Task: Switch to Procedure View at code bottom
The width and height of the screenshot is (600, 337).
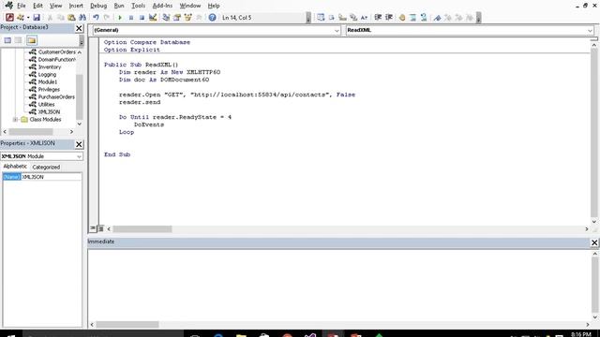Action: coord(93,228)
